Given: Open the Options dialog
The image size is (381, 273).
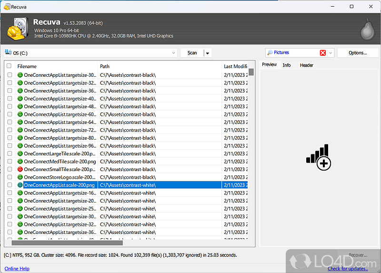Looking at the screenshot, I should click(x=358, y=53).
